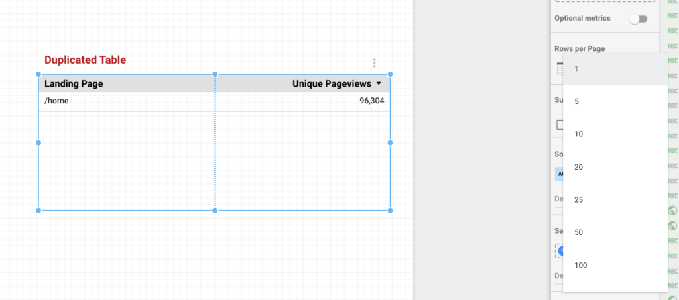The width and height of the screenshot is (679, 300).
Task: Tick the checkbox beneath the Rows per Page section
Action: 560,125
